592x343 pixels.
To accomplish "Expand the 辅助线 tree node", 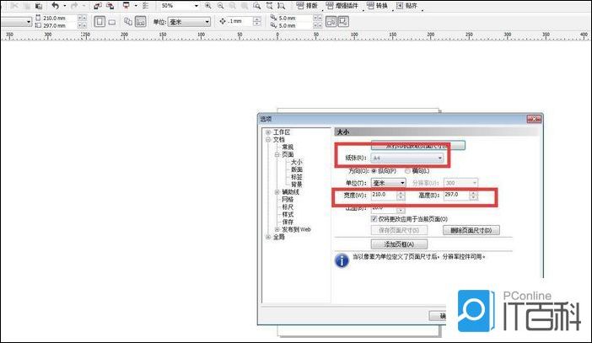I will point(277,192).
